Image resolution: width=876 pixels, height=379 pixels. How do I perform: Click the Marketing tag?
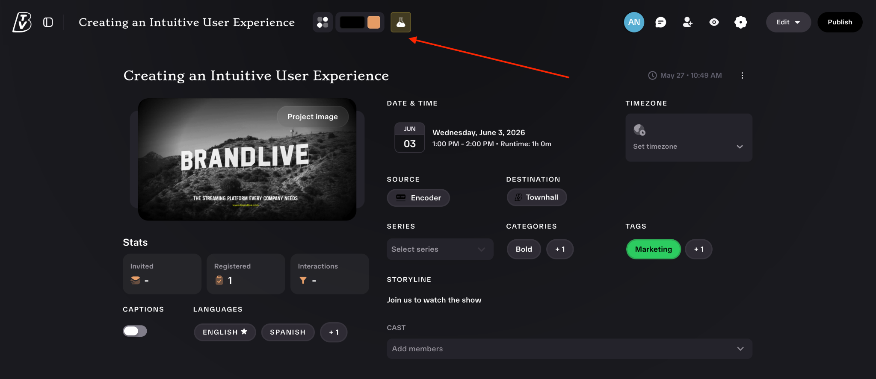tap(654, 249)
